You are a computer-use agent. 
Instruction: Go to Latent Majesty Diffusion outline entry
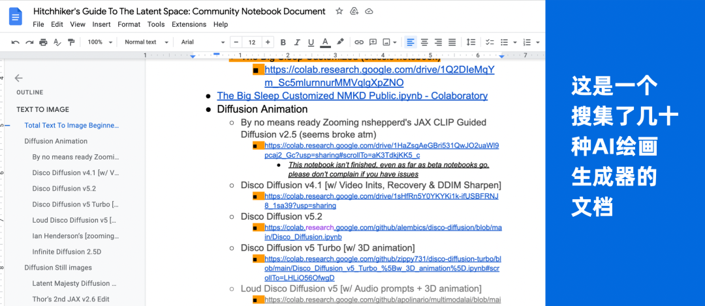(x=74, y=283)
